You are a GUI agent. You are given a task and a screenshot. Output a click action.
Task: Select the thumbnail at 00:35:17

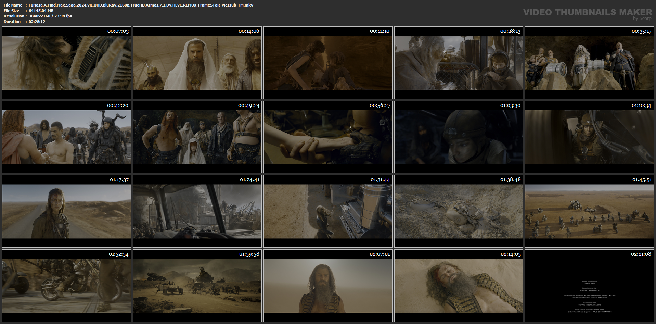589,63
